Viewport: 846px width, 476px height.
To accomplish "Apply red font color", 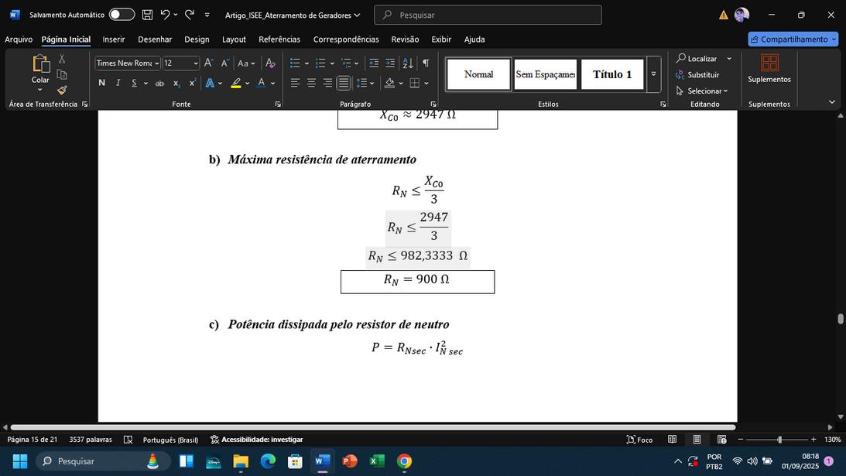I will point(262,83).
